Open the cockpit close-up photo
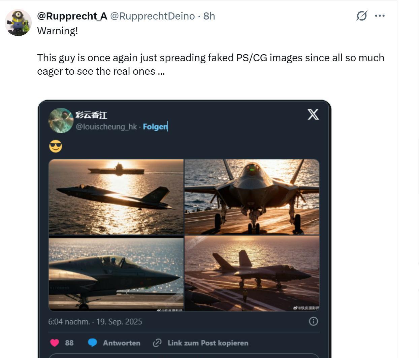Screen dimensions: 419x358 pos(116,274)
